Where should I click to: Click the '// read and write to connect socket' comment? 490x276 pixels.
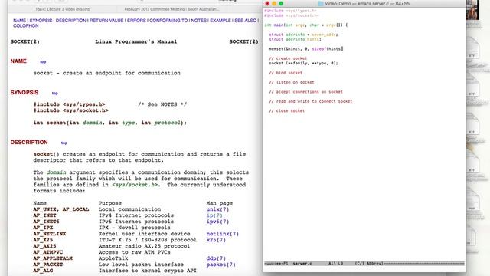[311, 101]
